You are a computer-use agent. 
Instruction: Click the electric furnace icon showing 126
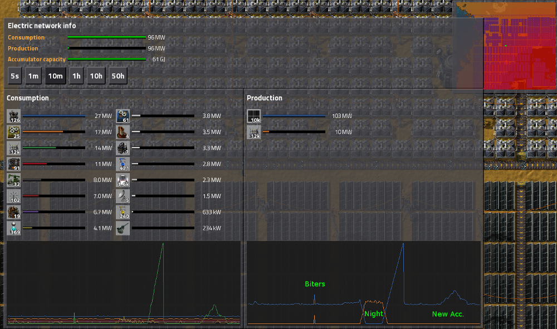14,116
